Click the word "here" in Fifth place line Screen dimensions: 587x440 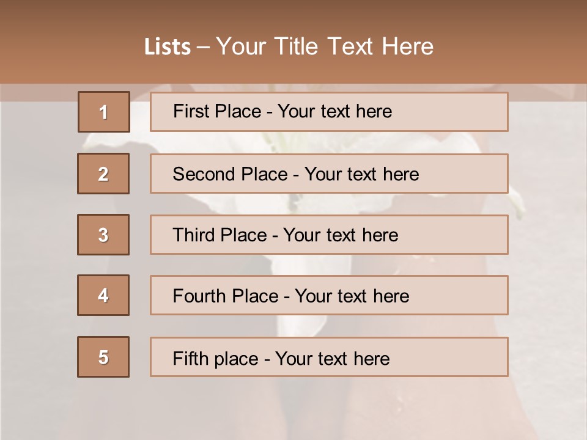[371, 358]
